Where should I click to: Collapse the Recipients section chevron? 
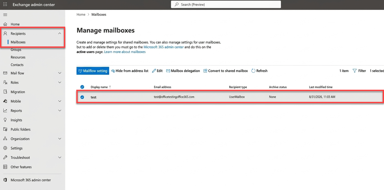click(x=60, y=34)
